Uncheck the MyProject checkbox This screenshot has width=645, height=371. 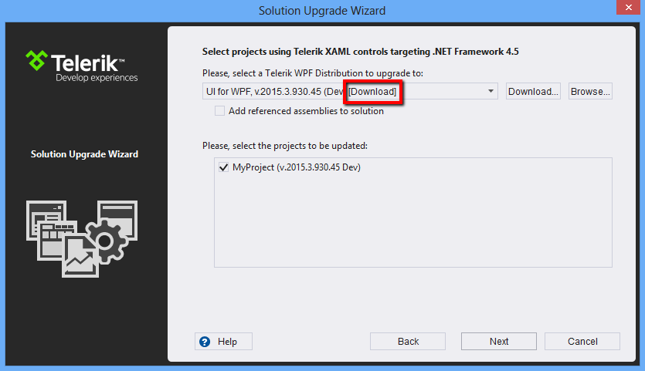point(224,167)
